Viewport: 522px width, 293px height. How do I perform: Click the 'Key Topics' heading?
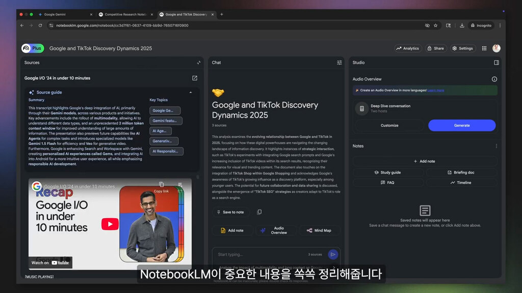159,100
